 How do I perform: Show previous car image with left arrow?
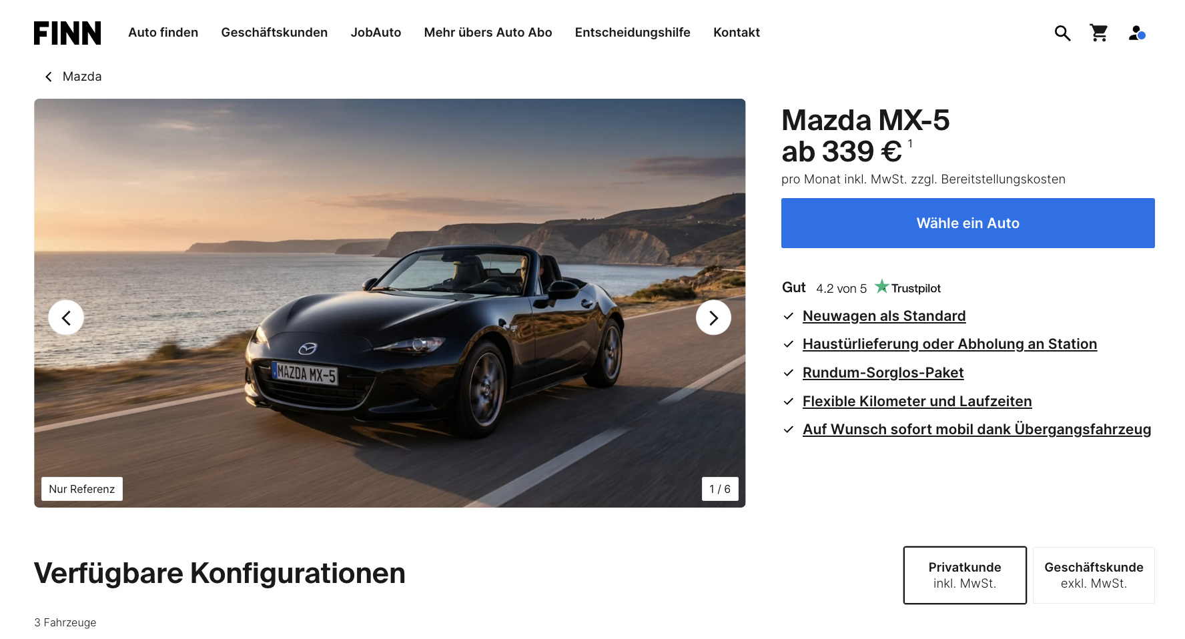point(66,317)
